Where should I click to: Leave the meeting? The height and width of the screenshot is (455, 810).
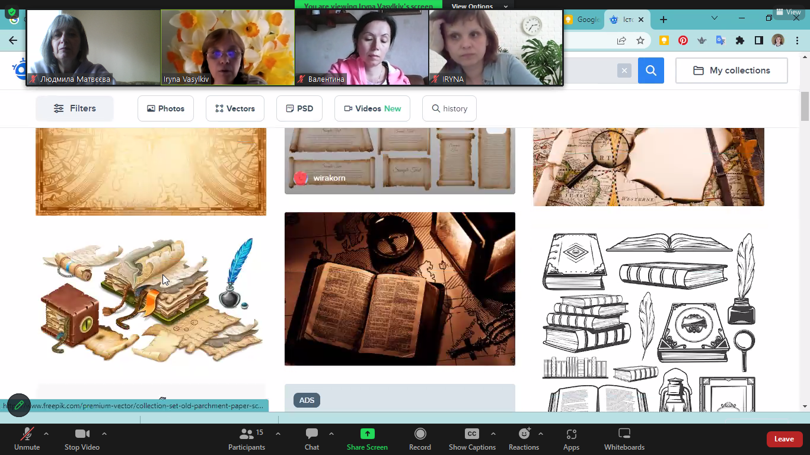point(784,439)
